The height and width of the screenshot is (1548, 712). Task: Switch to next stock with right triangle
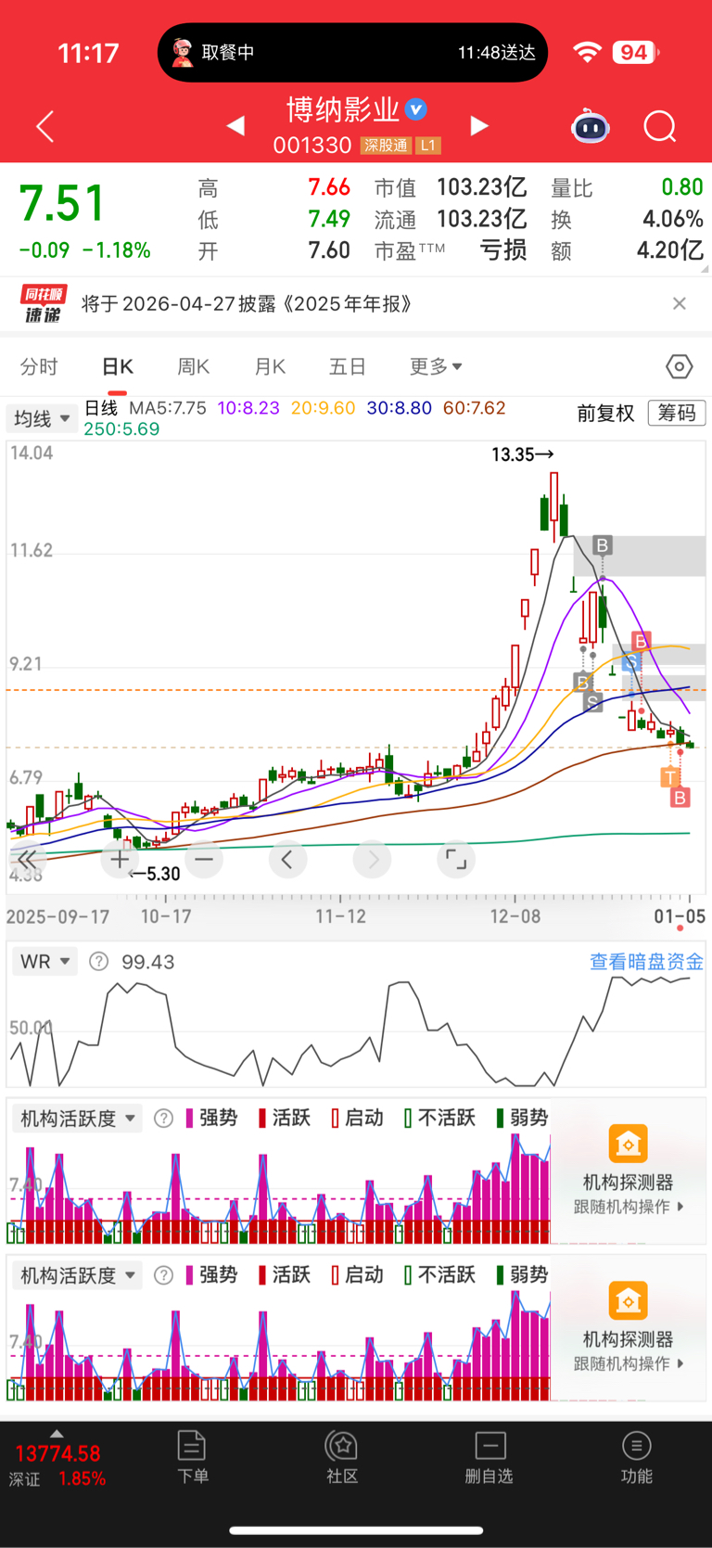(479, 125)
